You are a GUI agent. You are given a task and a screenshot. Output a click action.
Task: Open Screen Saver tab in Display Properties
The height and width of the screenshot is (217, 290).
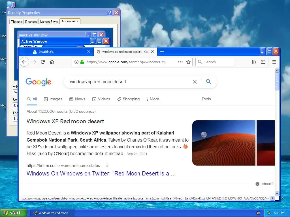coord(49,22)
